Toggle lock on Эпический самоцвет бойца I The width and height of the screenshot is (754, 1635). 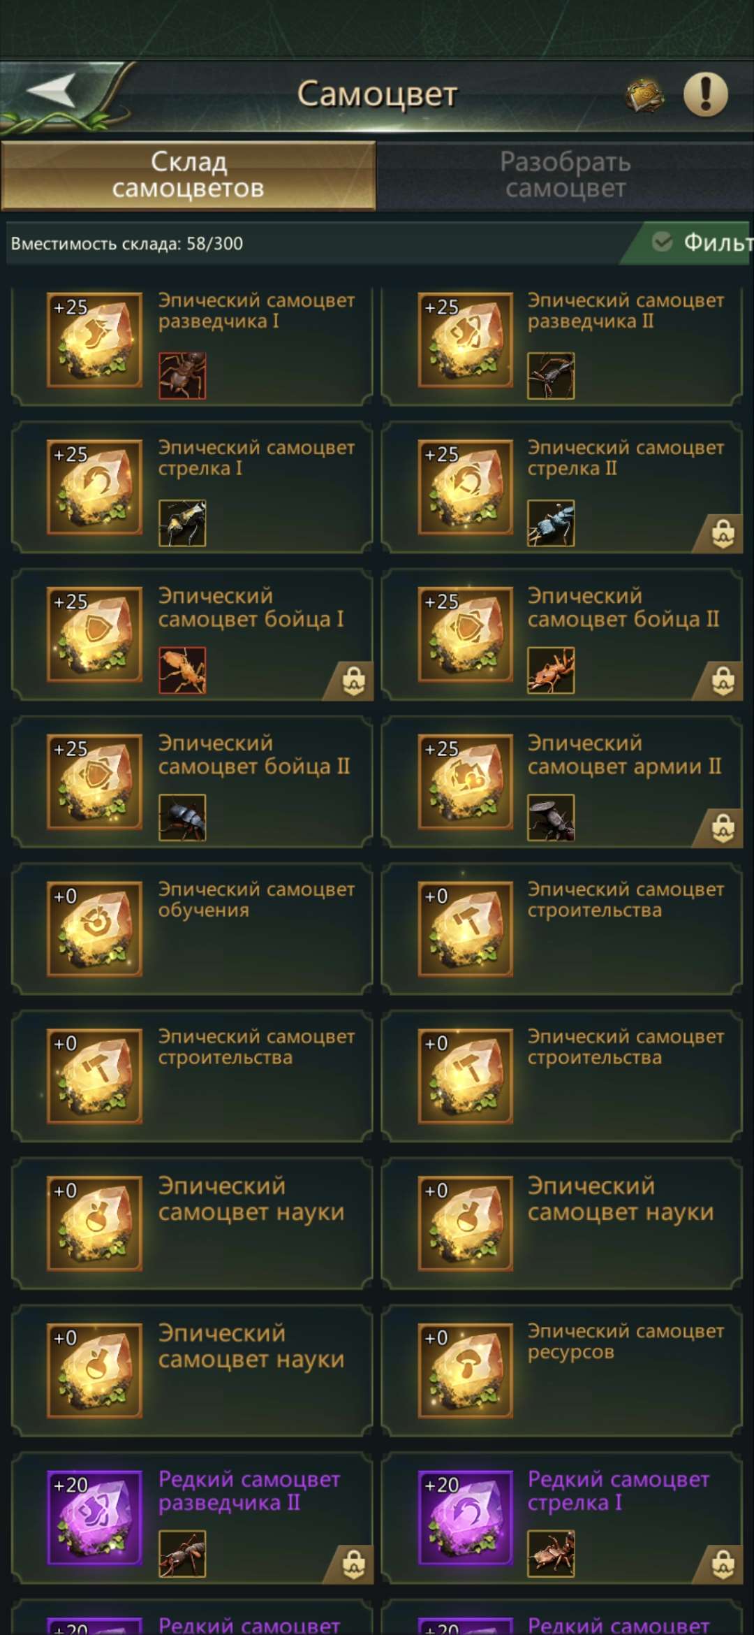click(354, 681)
